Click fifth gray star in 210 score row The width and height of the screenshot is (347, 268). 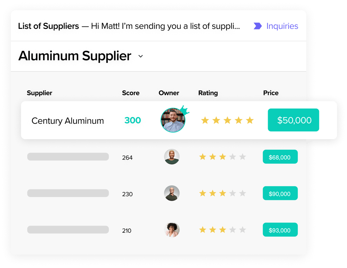[x=243, y=230]
